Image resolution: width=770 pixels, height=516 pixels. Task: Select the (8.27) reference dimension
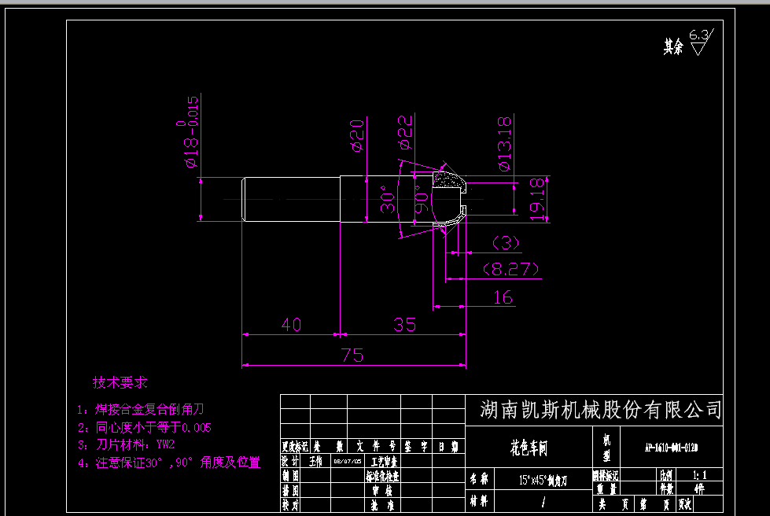(510, 269)
